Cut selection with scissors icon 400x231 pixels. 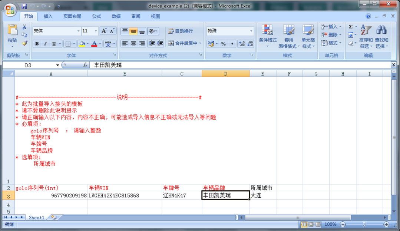tap(24, 27)
